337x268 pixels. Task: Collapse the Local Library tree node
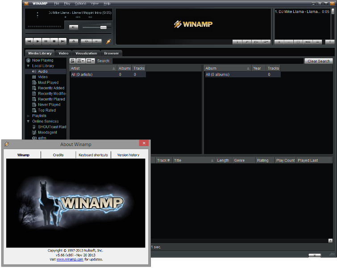click(28, 66)
